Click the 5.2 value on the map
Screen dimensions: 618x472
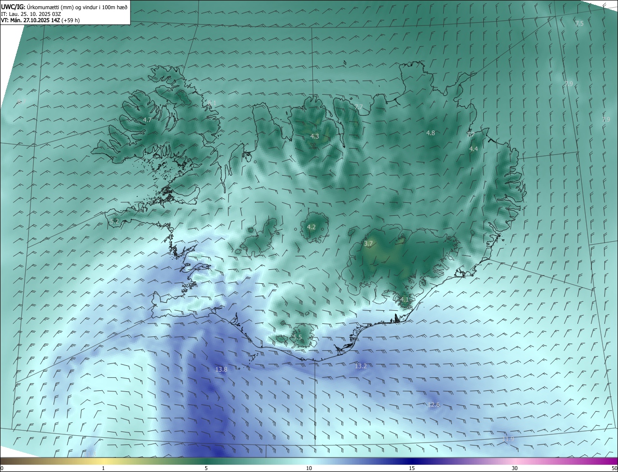(114, 221)
